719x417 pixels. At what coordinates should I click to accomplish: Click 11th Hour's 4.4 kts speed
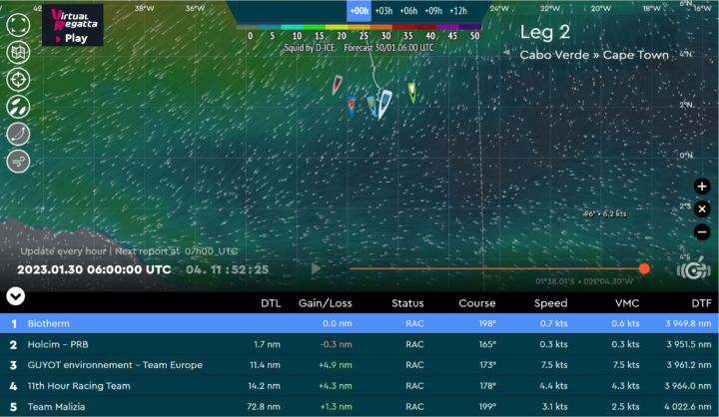[553, 386]
